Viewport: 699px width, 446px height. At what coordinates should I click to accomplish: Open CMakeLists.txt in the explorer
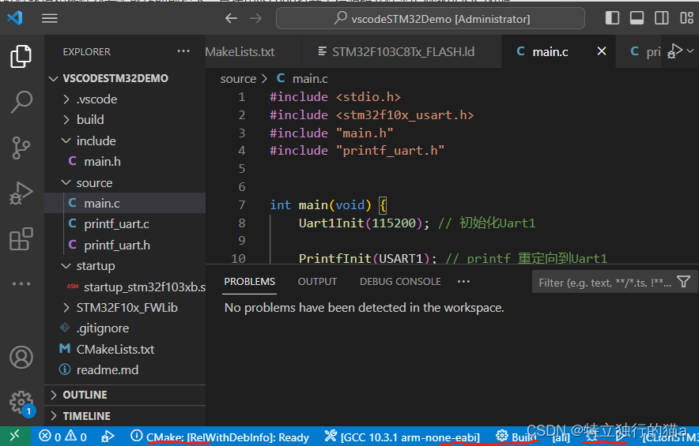click(125, 349)
